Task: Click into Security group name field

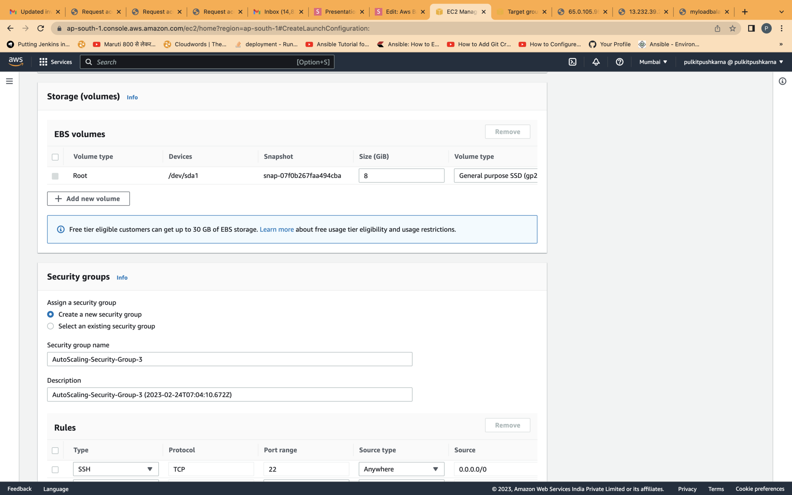Action: 229,359
